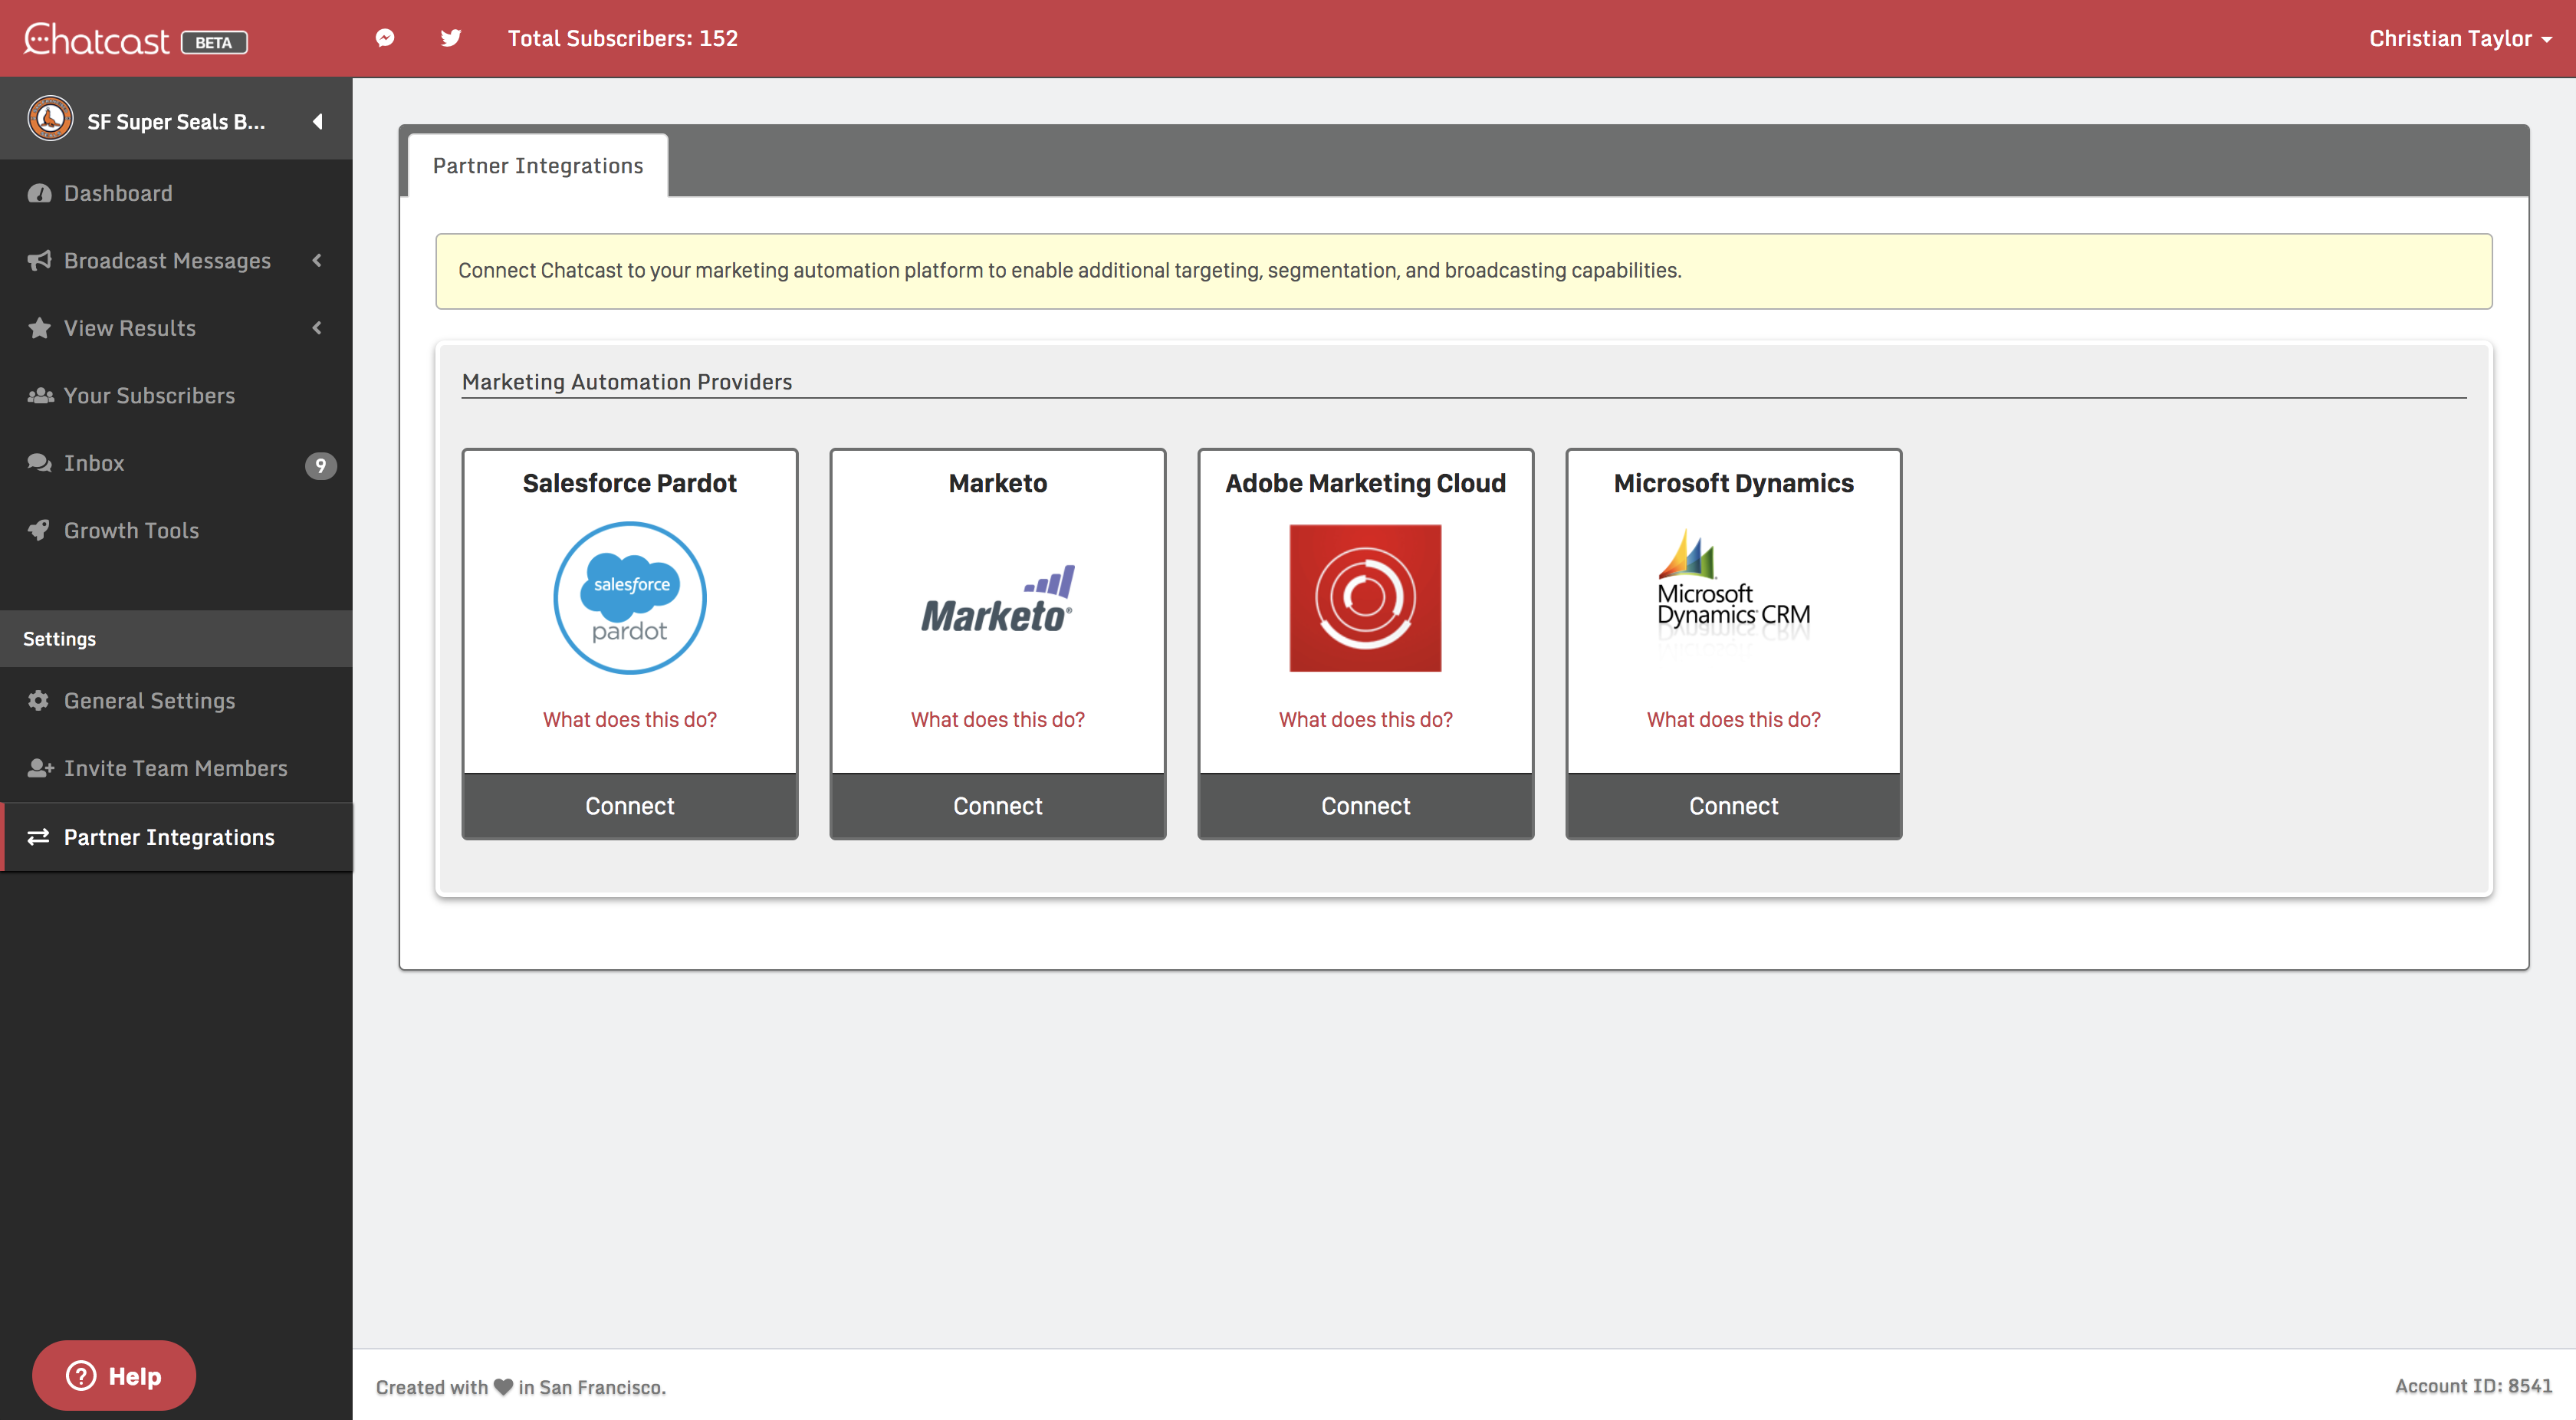Connect the Microsoft Dynamics integration
The image size is (2576, 1420).
pyautogui.click(x=1733, y=806)
